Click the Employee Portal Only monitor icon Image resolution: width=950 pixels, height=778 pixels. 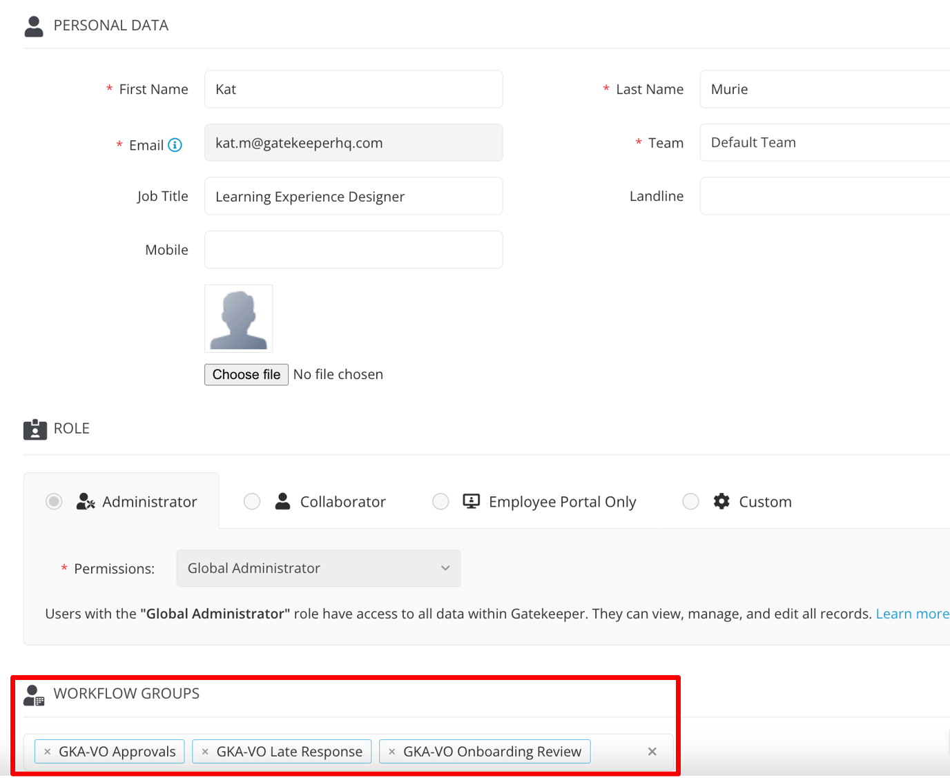(470, 501)
